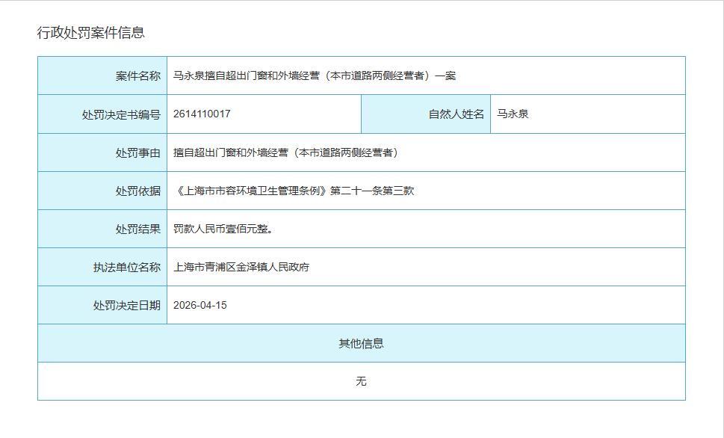Click the 行政处罚案件信息 page heading
The image size is (724, 438).
click(91, 33)
